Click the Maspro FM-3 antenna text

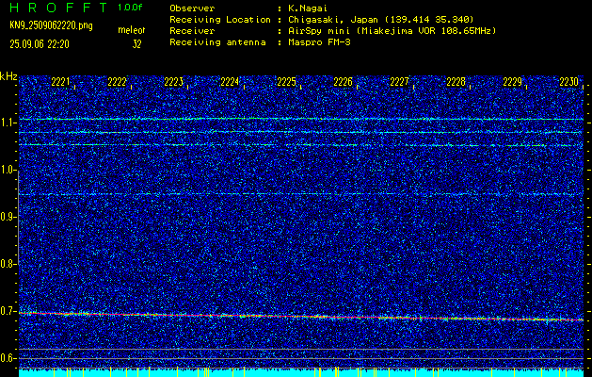pos(319,42)
